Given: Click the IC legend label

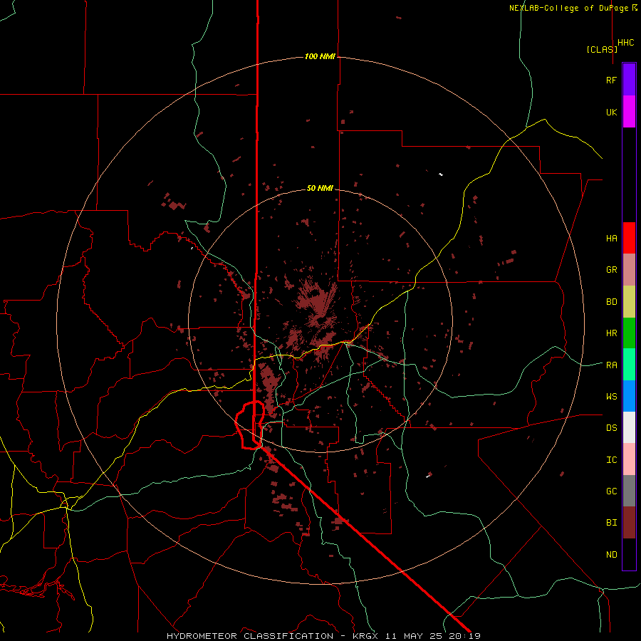Looking at the screenshot, I should [x=611, y=460].
